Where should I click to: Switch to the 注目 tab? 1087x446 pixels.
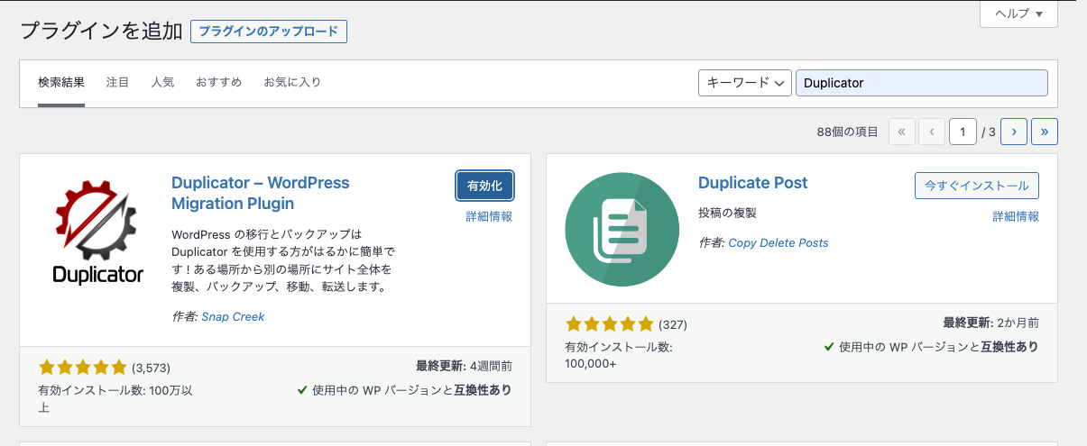(118, 83)
